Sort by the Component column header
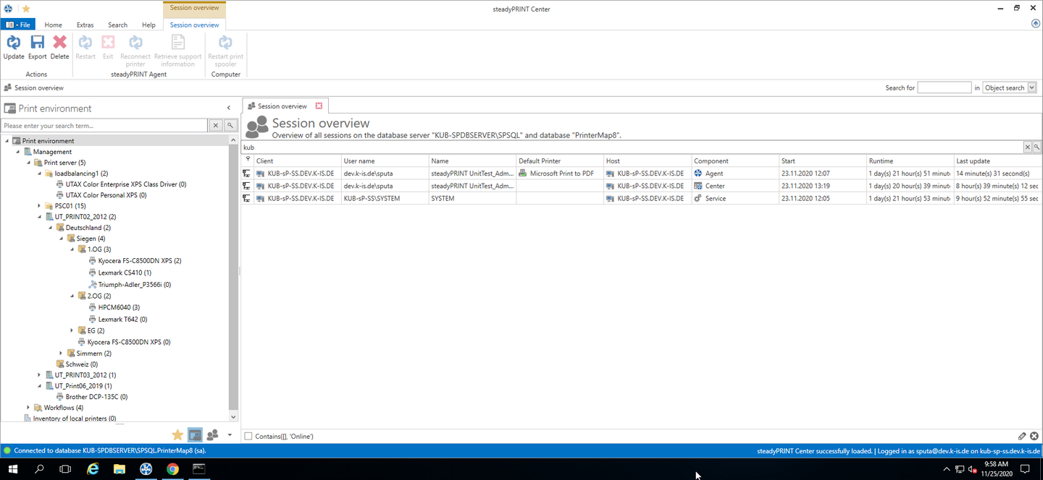This screenshot has height=480, width=1043. pos(734,160)
